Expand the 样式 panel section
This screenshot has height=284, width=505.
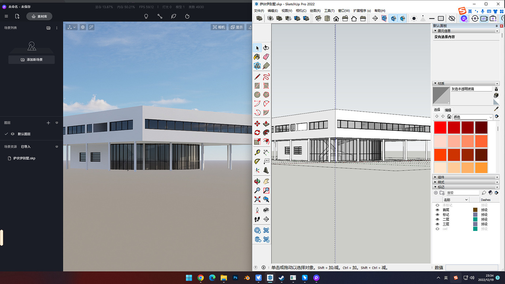point(441,182)
